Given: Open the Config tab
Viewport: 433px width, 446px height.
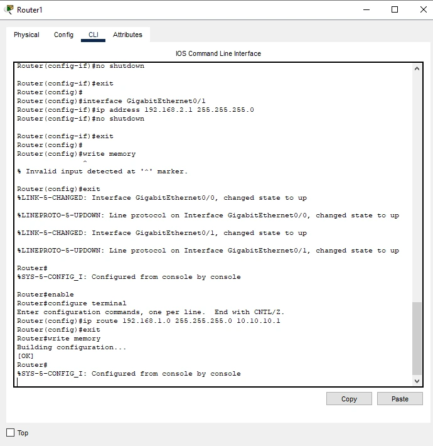Looking at the screenshot, I should [x=63, y=35].
